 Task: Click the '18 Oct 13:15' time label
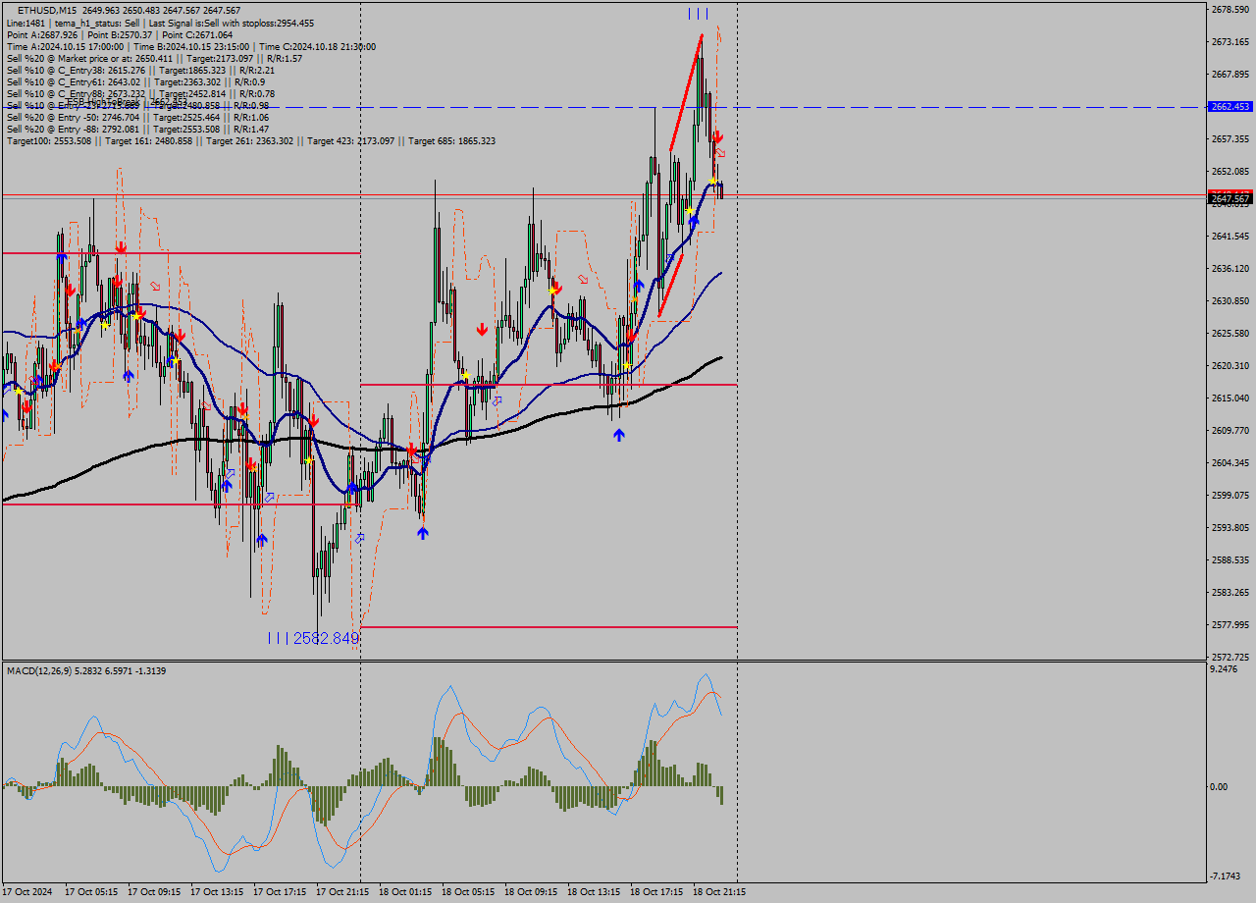point(594,893)
